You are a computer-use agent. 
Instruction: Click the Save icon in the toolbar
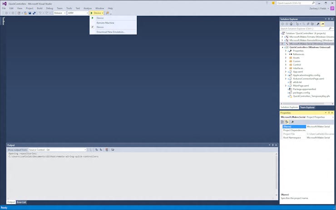30,13
